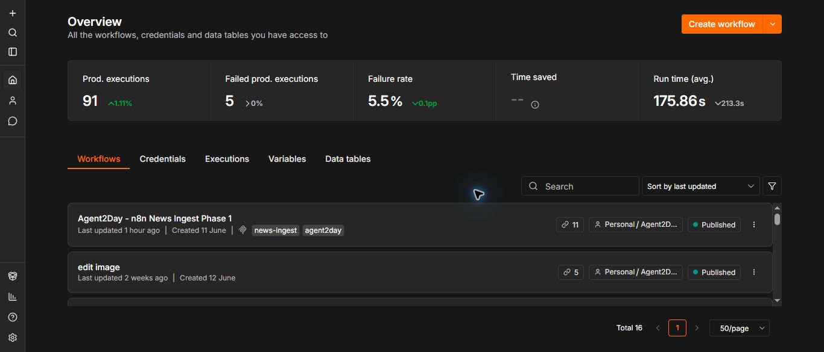Click the plus icon in the sidebar

click(x=13, y=13)
